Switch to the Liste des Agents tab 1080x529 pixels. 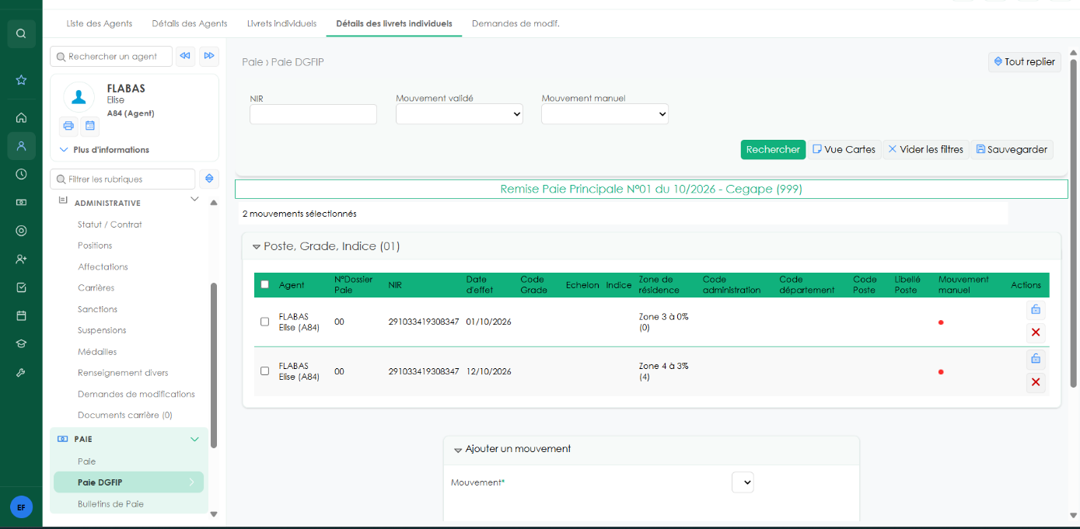(x=100, y=23)
